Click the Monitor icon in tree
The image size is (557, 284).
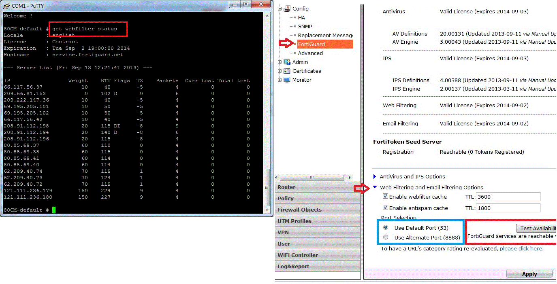click(287, 80)
